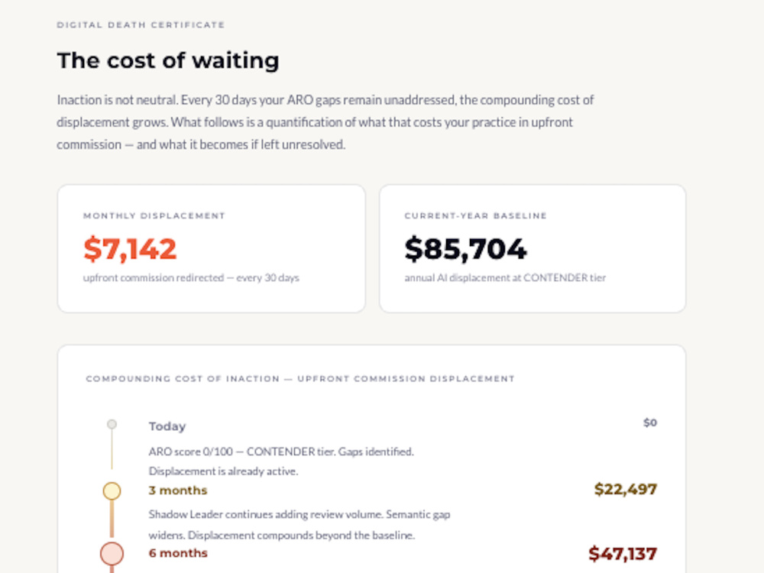
Task: Select the $7,142 monthly displacement figure
Action: 130,249
